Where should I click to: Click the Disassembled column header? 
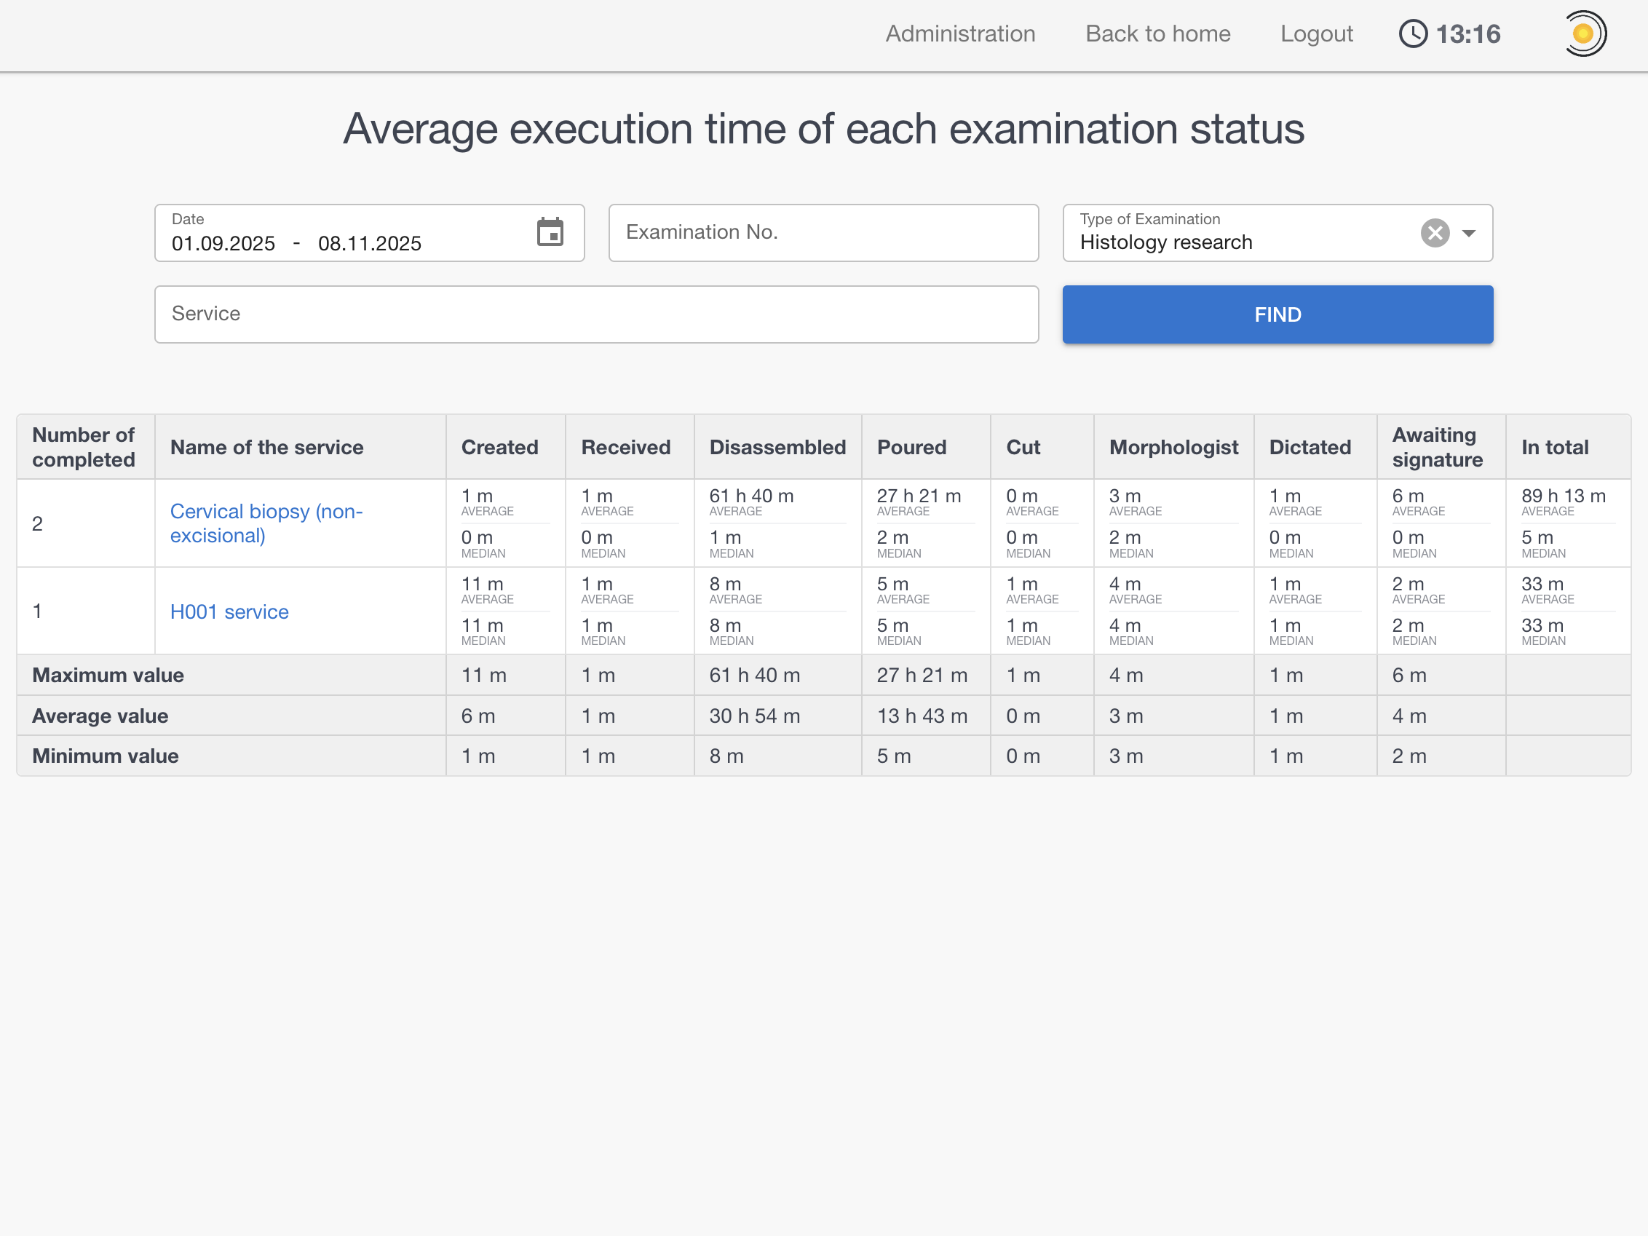[777, 447]
